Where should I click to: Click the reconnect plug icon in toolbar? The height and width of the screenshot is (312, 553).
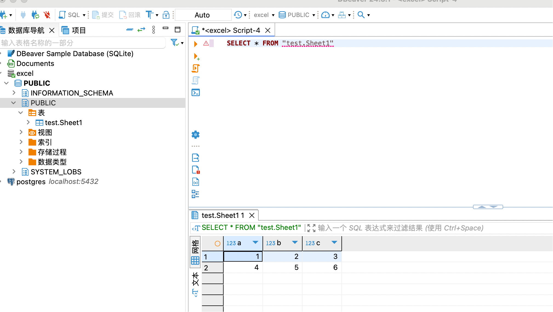coord(35,15)
